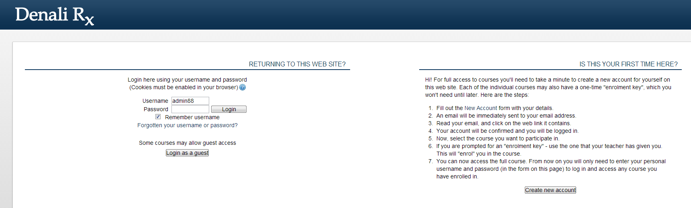Click the Create new account button

point(550,190)
